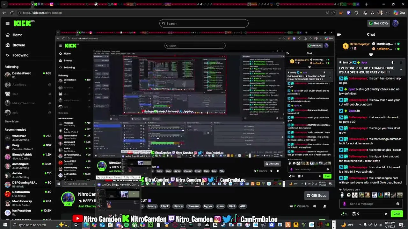Open the Kick hamburger sidebar menu

point(8,23)
